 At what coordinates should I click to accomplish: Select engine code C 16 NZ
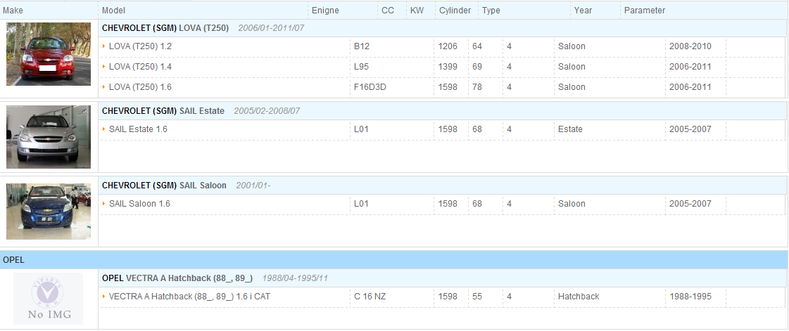370,297
